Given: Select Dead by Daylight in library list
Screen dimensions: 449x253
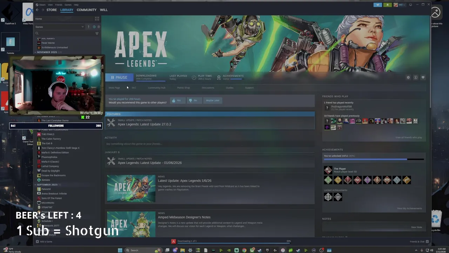Looking at the screenshot, I should tap(51, 171).
